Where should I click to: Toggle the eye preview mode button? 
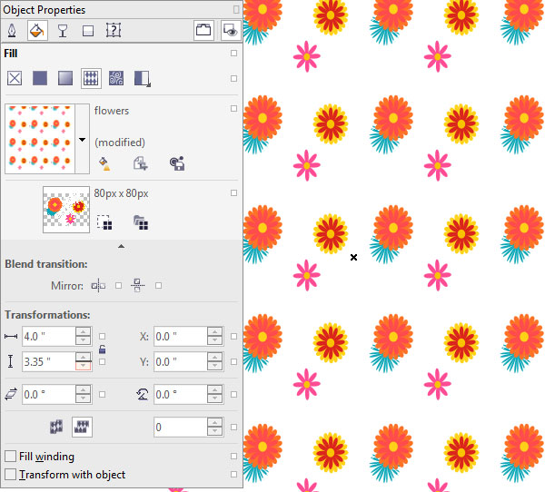(231, 31)
